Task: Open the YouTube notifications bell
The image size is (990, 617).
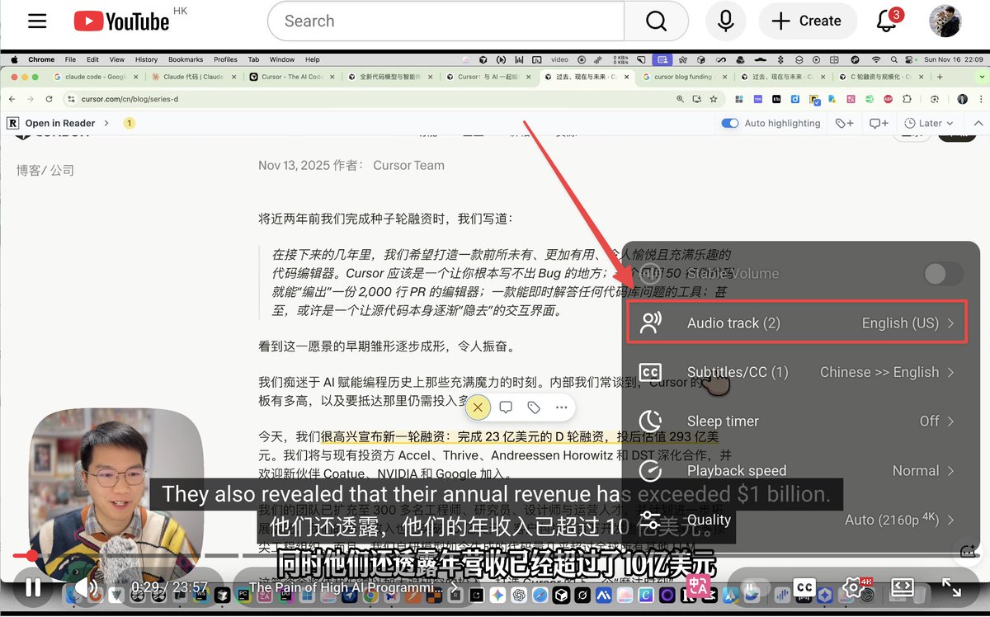Action: click(x=887, y=21)
